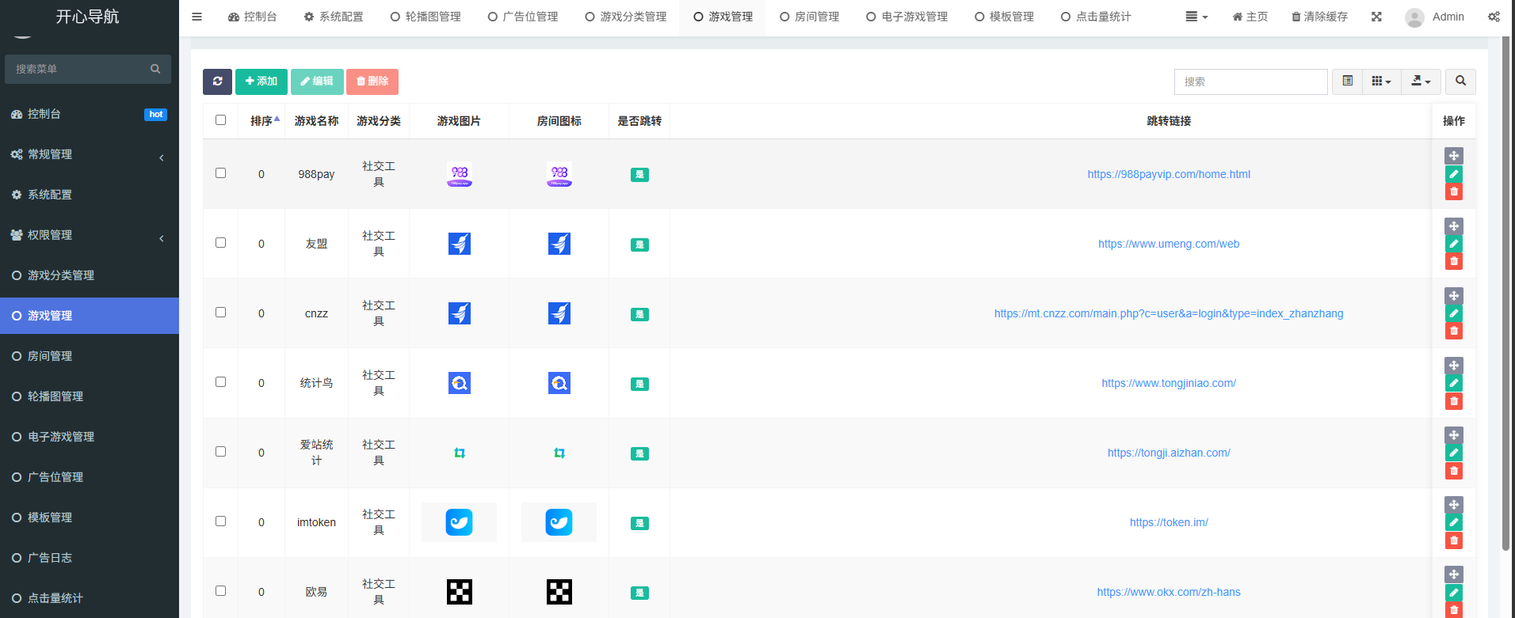Open the settings cogs icon at top right
Image resolution: width=1515 pixels, height=618 pixels.
pos(1494,17)
